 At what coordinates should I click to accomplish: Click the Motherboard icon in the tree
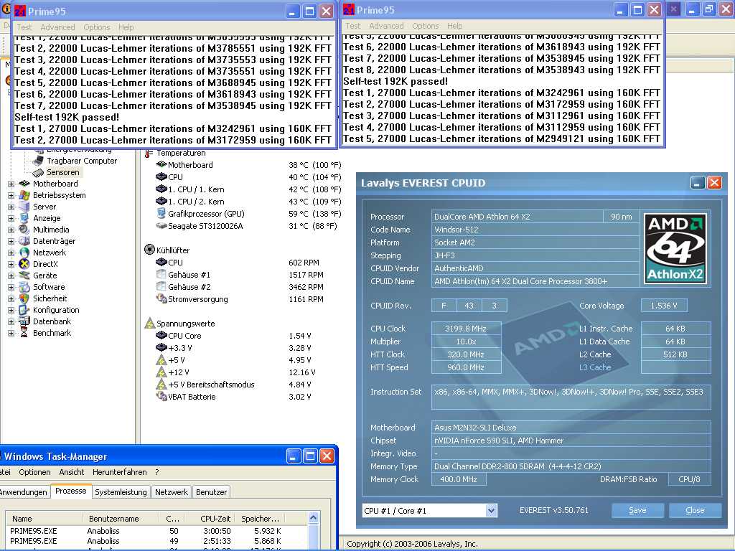(x=24, y=184)
